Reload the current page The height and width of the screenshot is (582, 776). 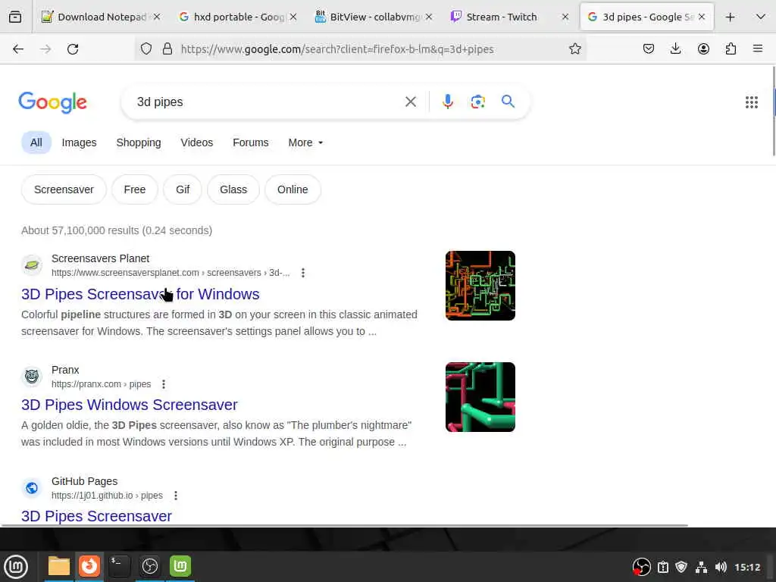click(x=73, y=49)
